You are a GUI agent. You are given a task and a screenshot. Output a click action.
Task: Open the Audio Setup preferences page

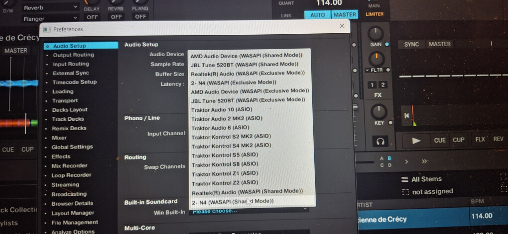click(81, 46)
